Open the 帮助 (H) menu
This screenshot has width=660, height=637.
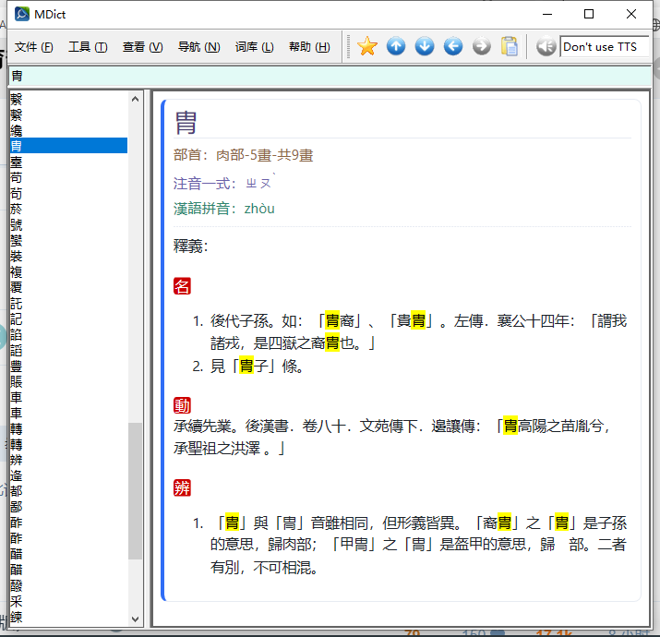point(309,47)
